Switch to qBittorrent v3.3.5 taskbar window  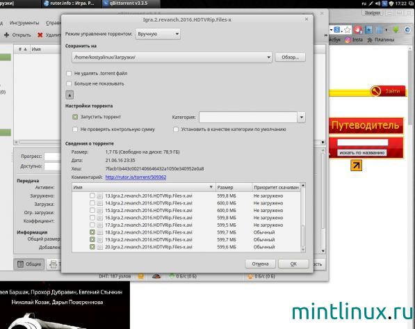[x=131, y=3]
